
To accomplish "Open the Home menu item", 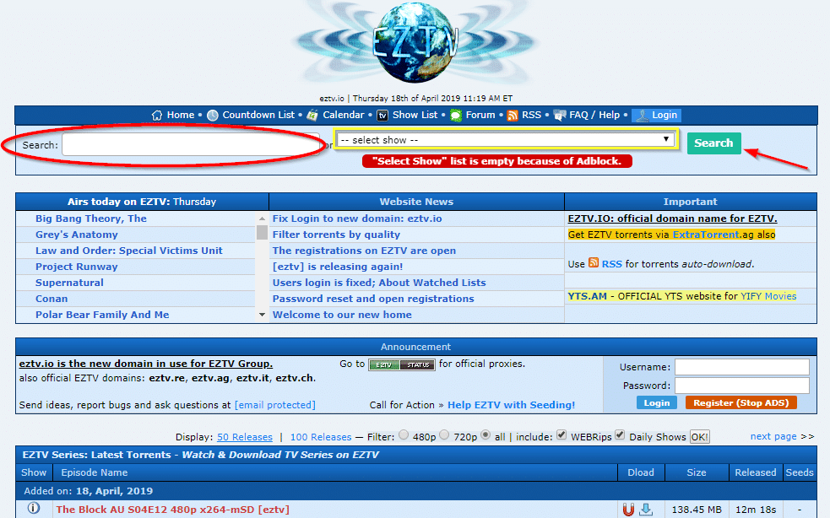I will tap(181, 115).
